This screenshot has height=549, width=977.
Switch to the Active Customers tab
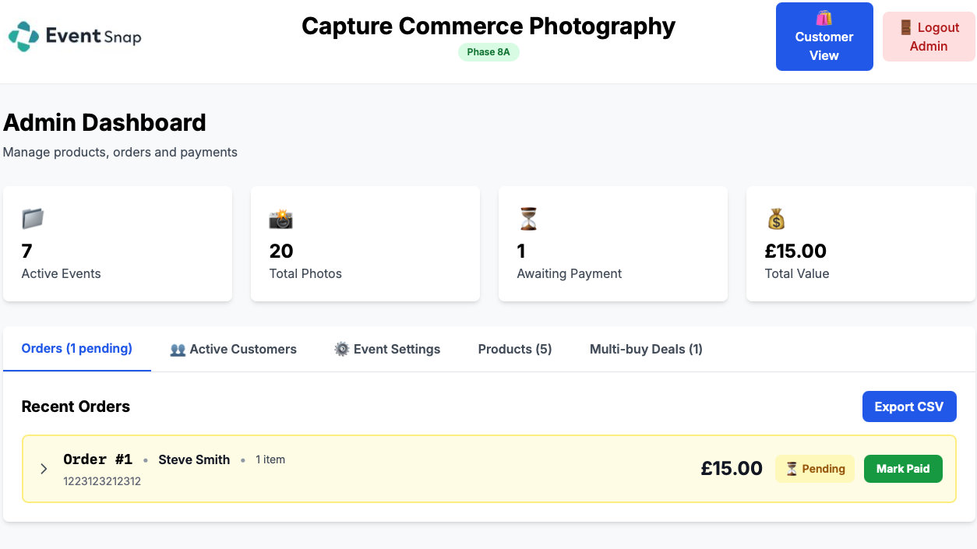click(x=233, y=349)
